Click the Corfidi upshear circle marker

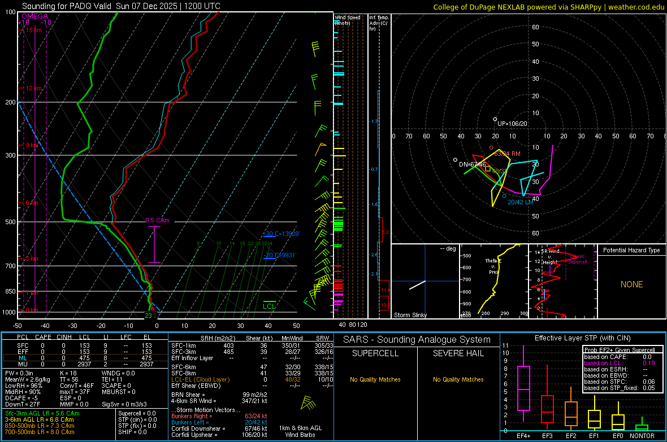coord(495,120)
